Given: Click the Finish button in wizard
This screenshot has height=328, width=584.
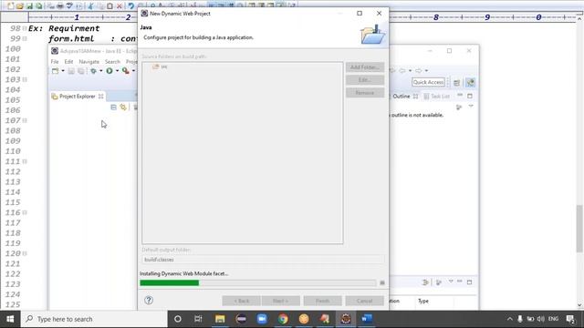Looking at the screenshot, I should (322, 301).
